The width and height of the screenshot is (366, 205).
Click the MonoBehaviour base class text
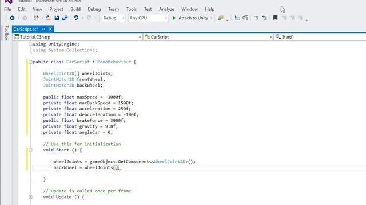coord(114,62)
